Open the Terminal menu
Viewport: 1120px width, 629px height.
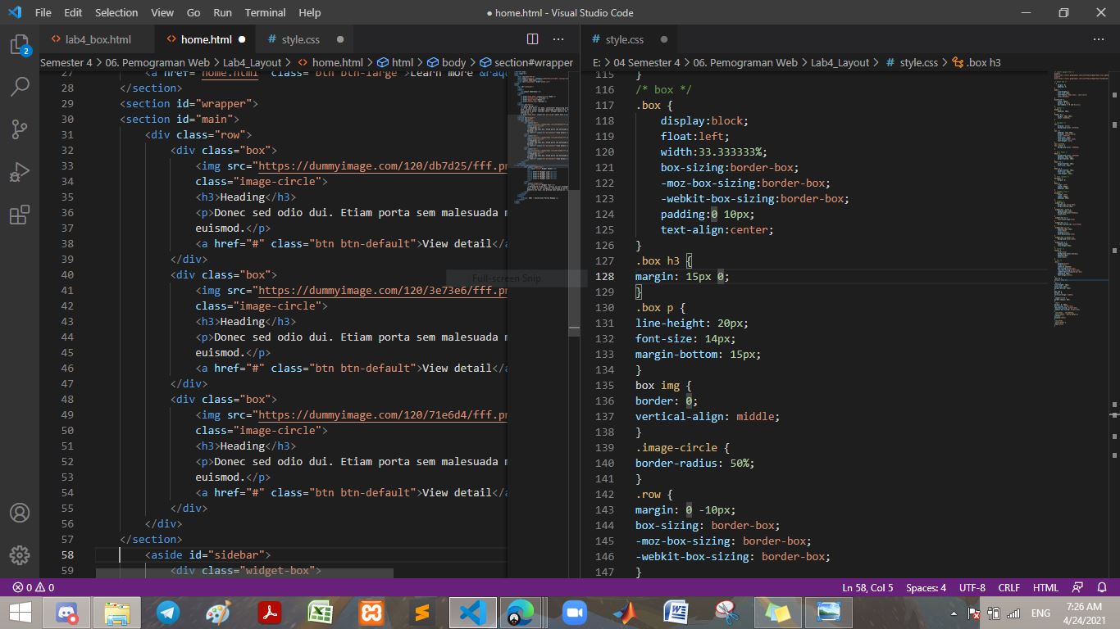click(264, 12)
